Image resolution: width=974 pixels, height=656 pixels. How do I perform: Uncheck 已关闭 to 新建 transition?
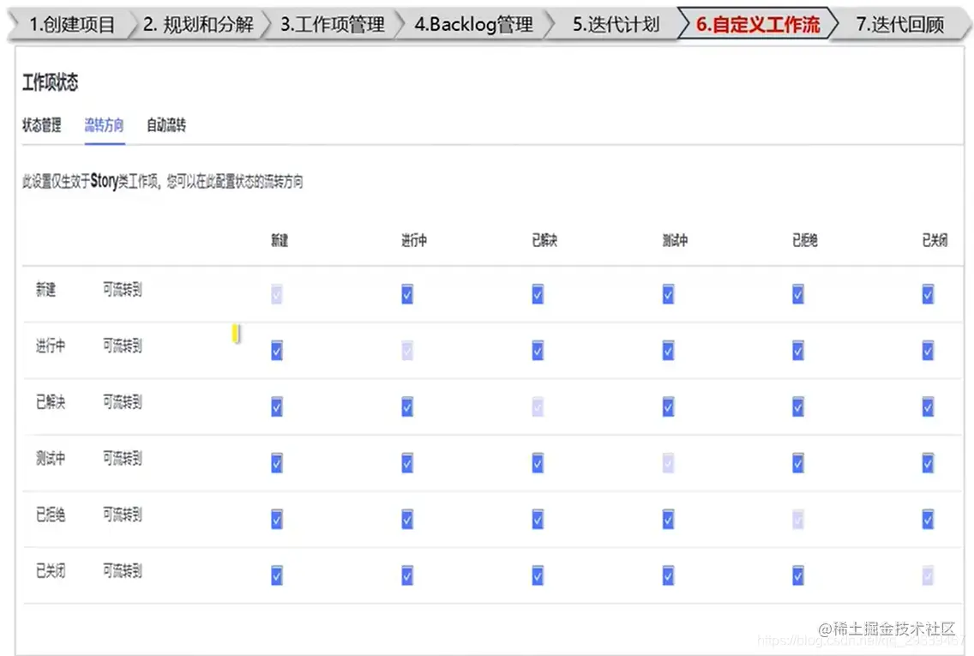point(277,575)
